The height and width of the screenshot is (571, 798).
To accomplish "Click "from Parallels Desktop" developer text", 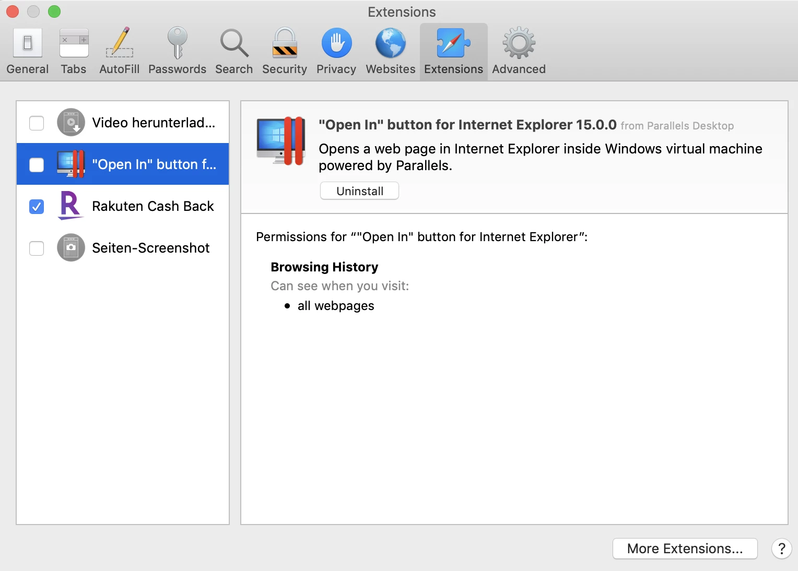I will coord(677,126).
